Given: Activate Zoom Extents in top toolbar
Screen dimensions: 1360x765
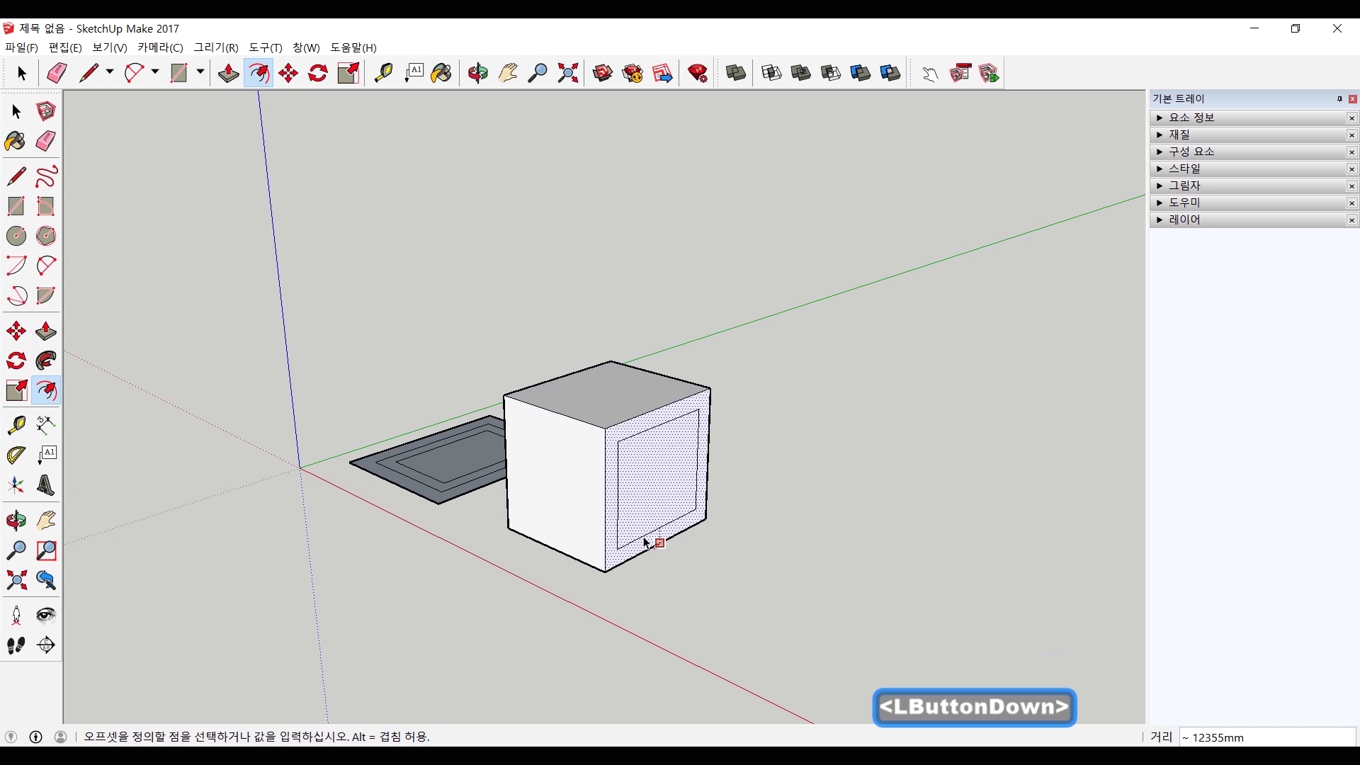Looking at the screenshot, I should pos(568,73).
